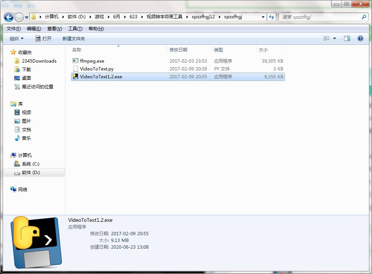Click spzzfhgj12 in the address breadcrumb

(203, 17)
